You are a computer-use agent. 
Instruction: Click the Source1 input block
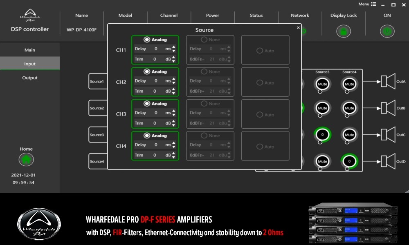click(x=98, y=81)
